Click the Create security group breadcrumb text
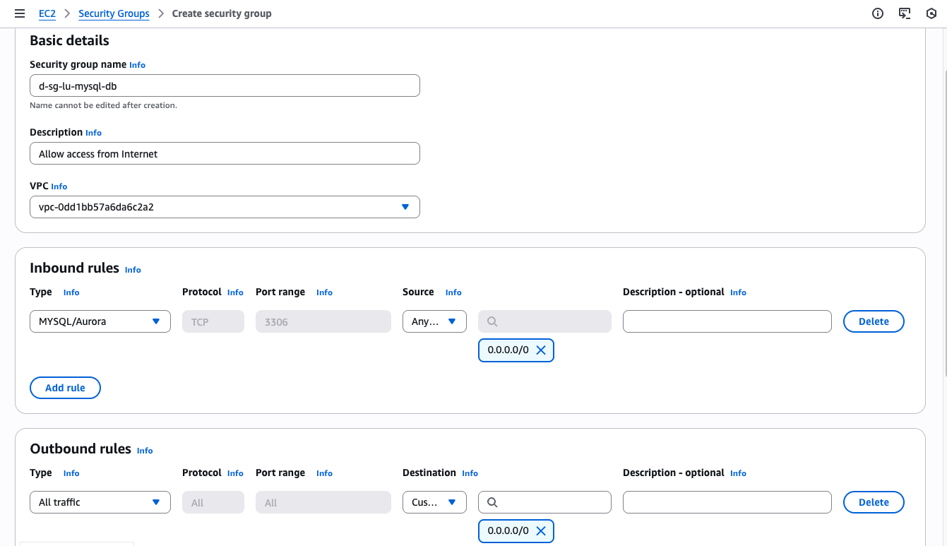Viewport: 947px width, 546px height. [222, 13]
